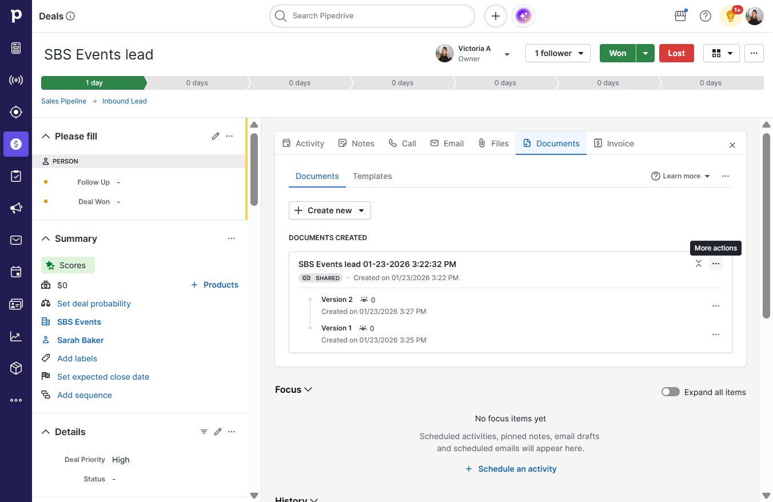Mark the deal as Lost
The width and height of the screenshot is (773, 502).
676,53
